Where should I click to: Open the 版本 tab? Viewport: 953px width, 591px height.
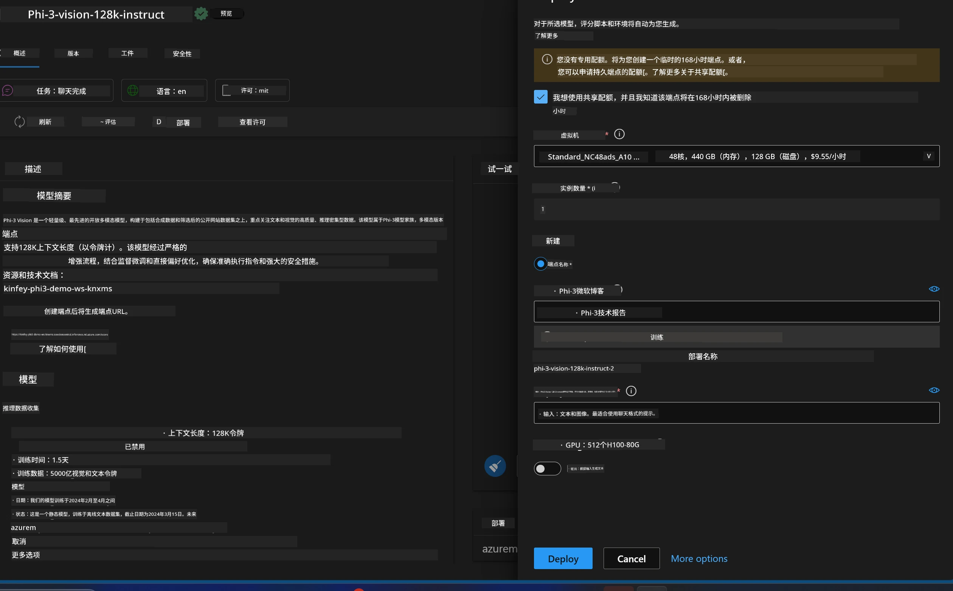click(73, 53)
